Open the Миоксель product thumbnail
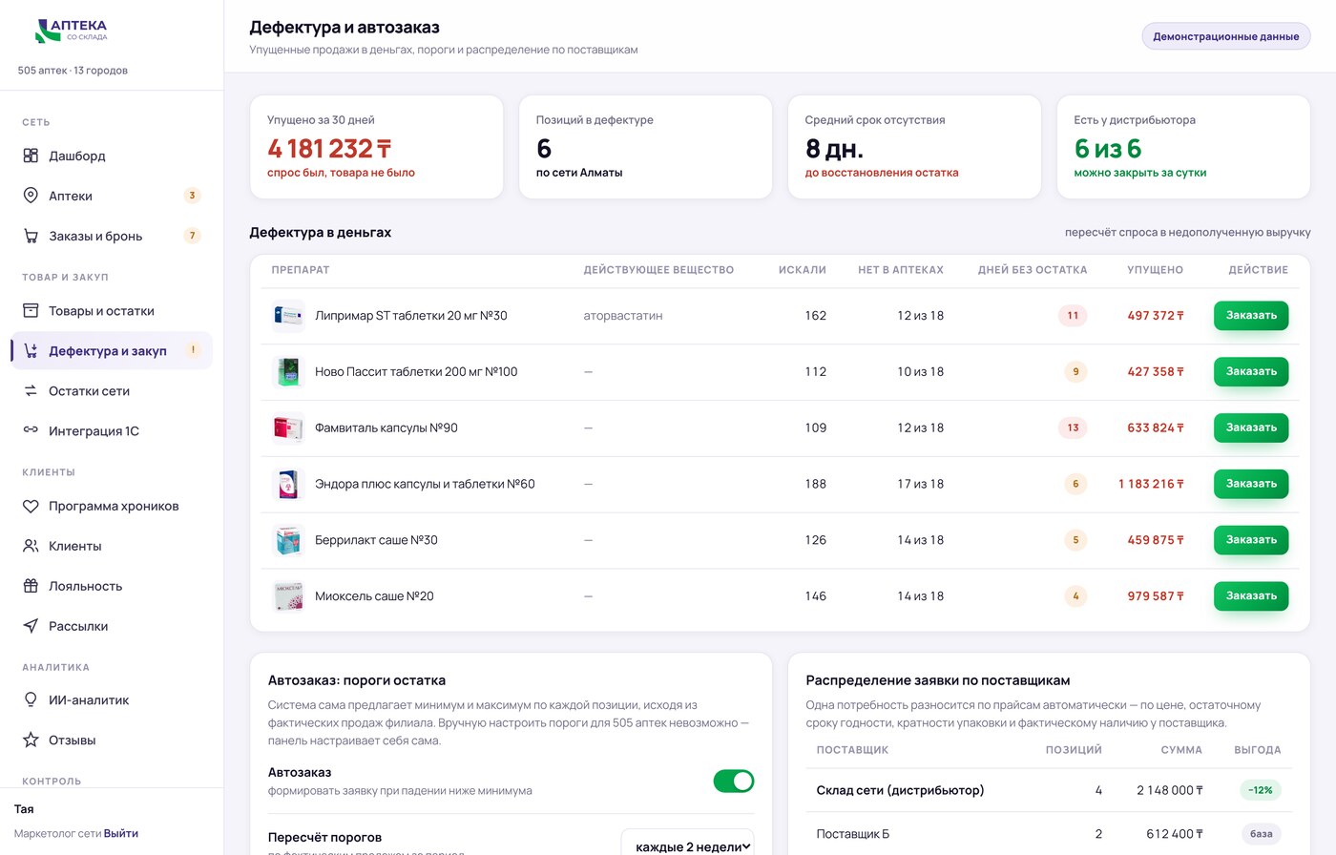 click(287, 596)
